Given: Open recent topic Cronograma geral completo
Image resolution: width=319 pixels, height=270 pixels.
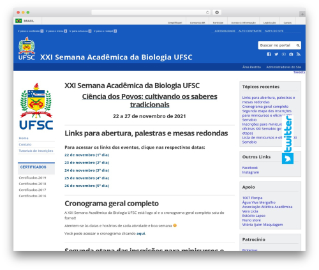Looking at the screenshot, I should [265, 107].
